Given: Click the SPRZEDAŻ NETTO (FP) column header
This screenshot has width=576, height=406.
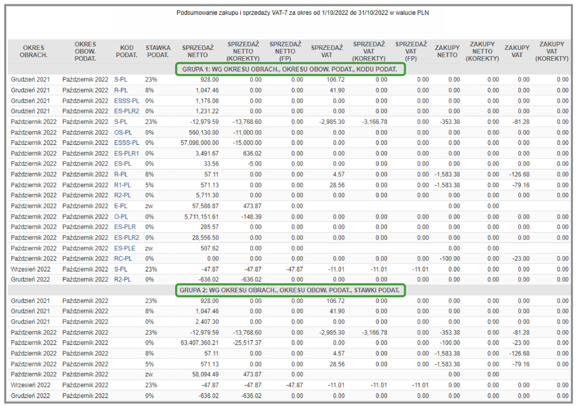Looking at the screenshot, I should [285, 51].
